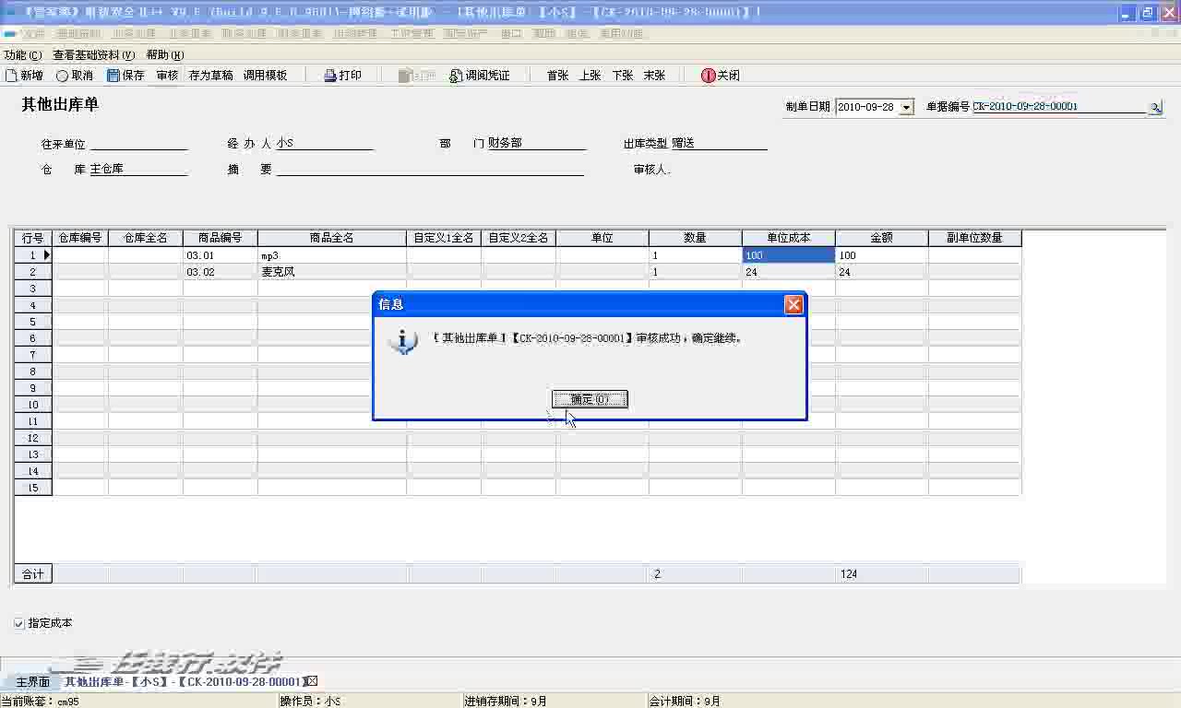Close the 信息 dialog with red X

793,305
